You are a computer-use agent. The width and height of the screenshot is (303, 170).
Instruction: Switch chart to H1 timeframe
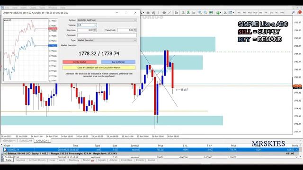(x=260, y=13)
